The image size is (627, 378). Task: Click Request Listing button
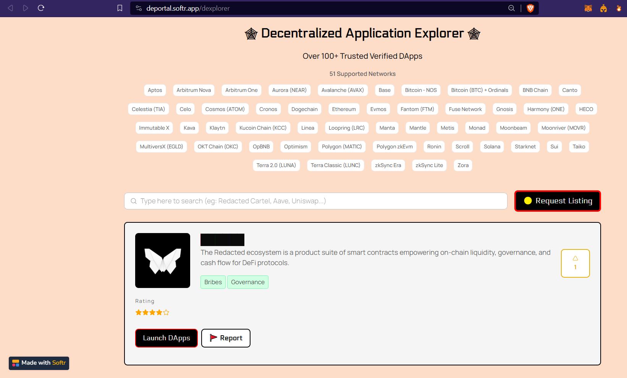(558, 201)
